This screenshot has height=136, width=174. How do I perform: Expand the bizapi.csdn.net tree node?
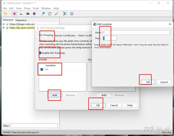click(3, 24)
